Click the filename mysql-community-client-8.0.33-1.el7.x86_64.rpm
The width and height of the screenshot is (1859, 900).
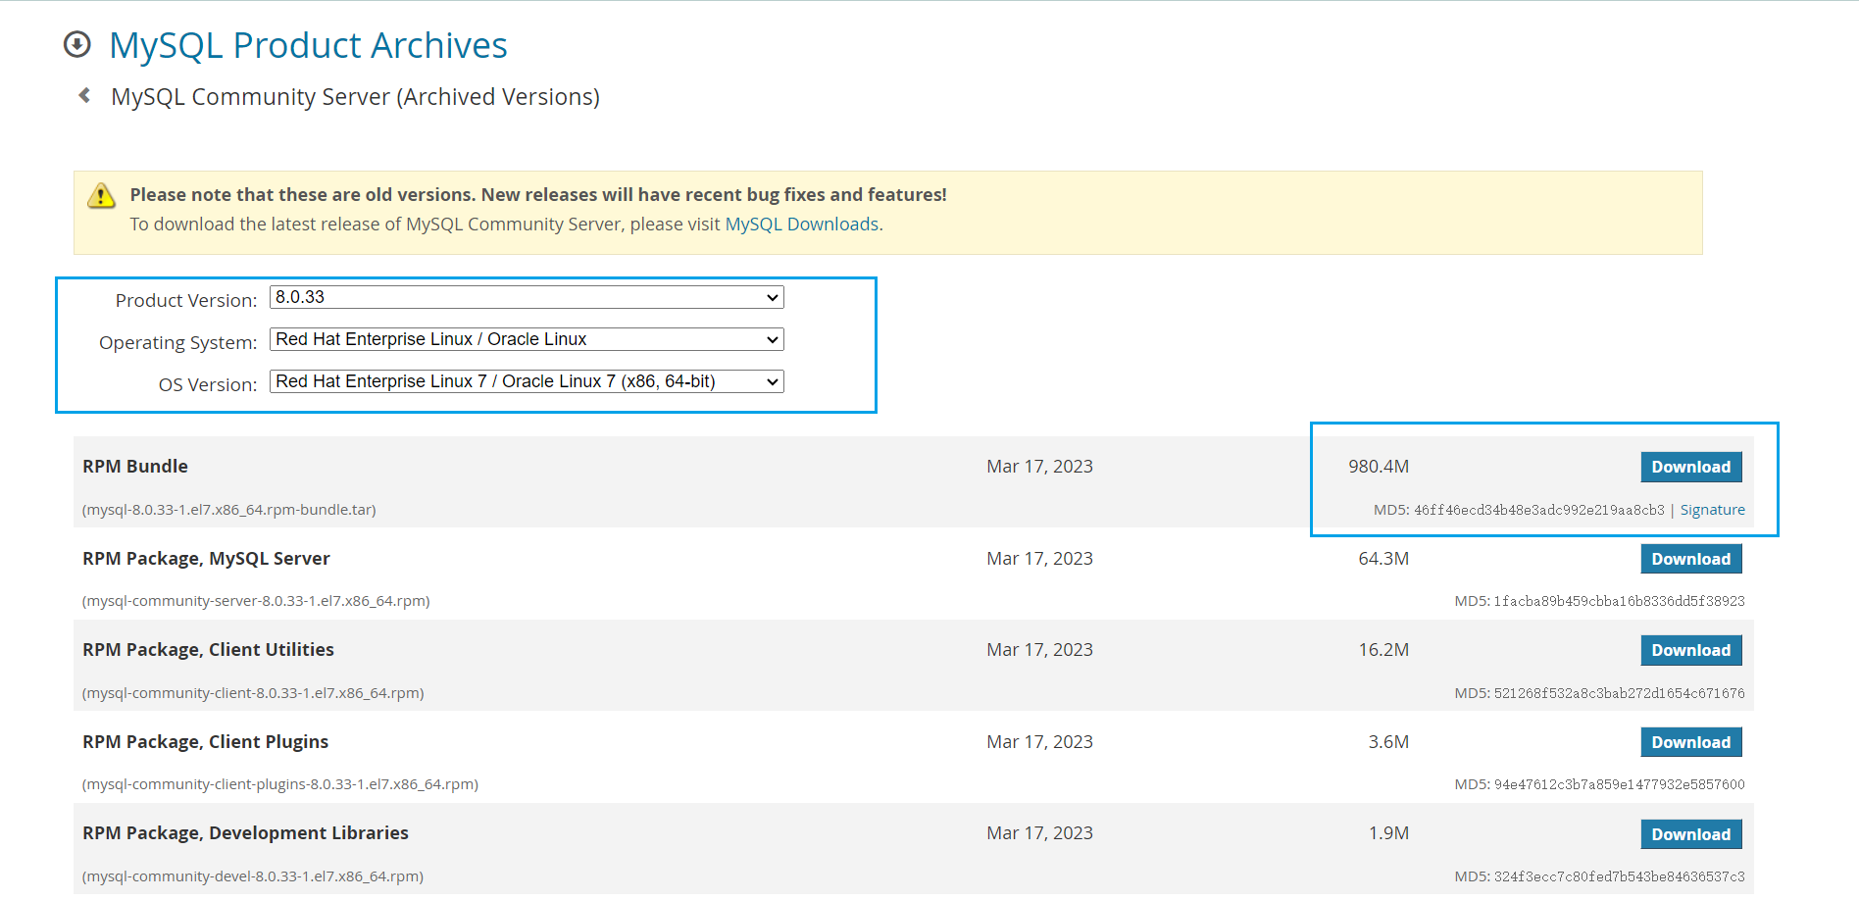[253, 693]
